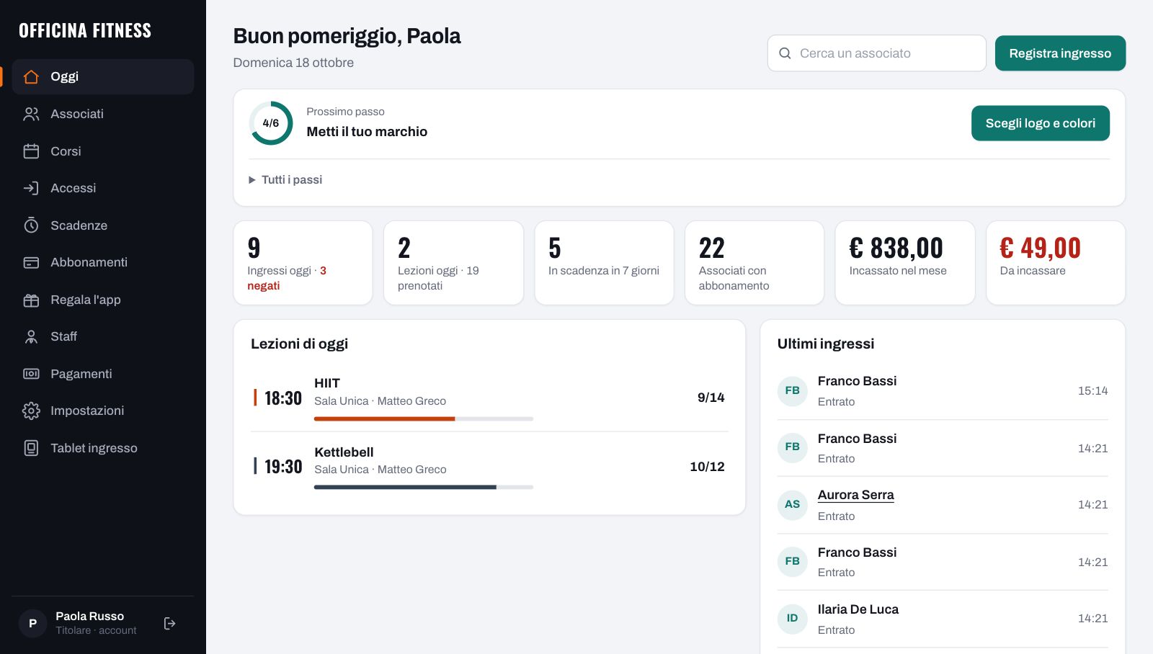The image size is (1153, 654).
Task: Open the Pagamenti section label
Action: (x=81, y=374)
